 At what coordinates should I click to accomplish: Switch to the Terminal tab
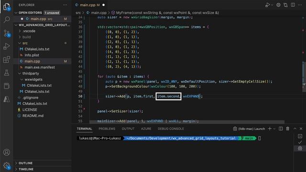pyautogui.click(x=84, y=129)
